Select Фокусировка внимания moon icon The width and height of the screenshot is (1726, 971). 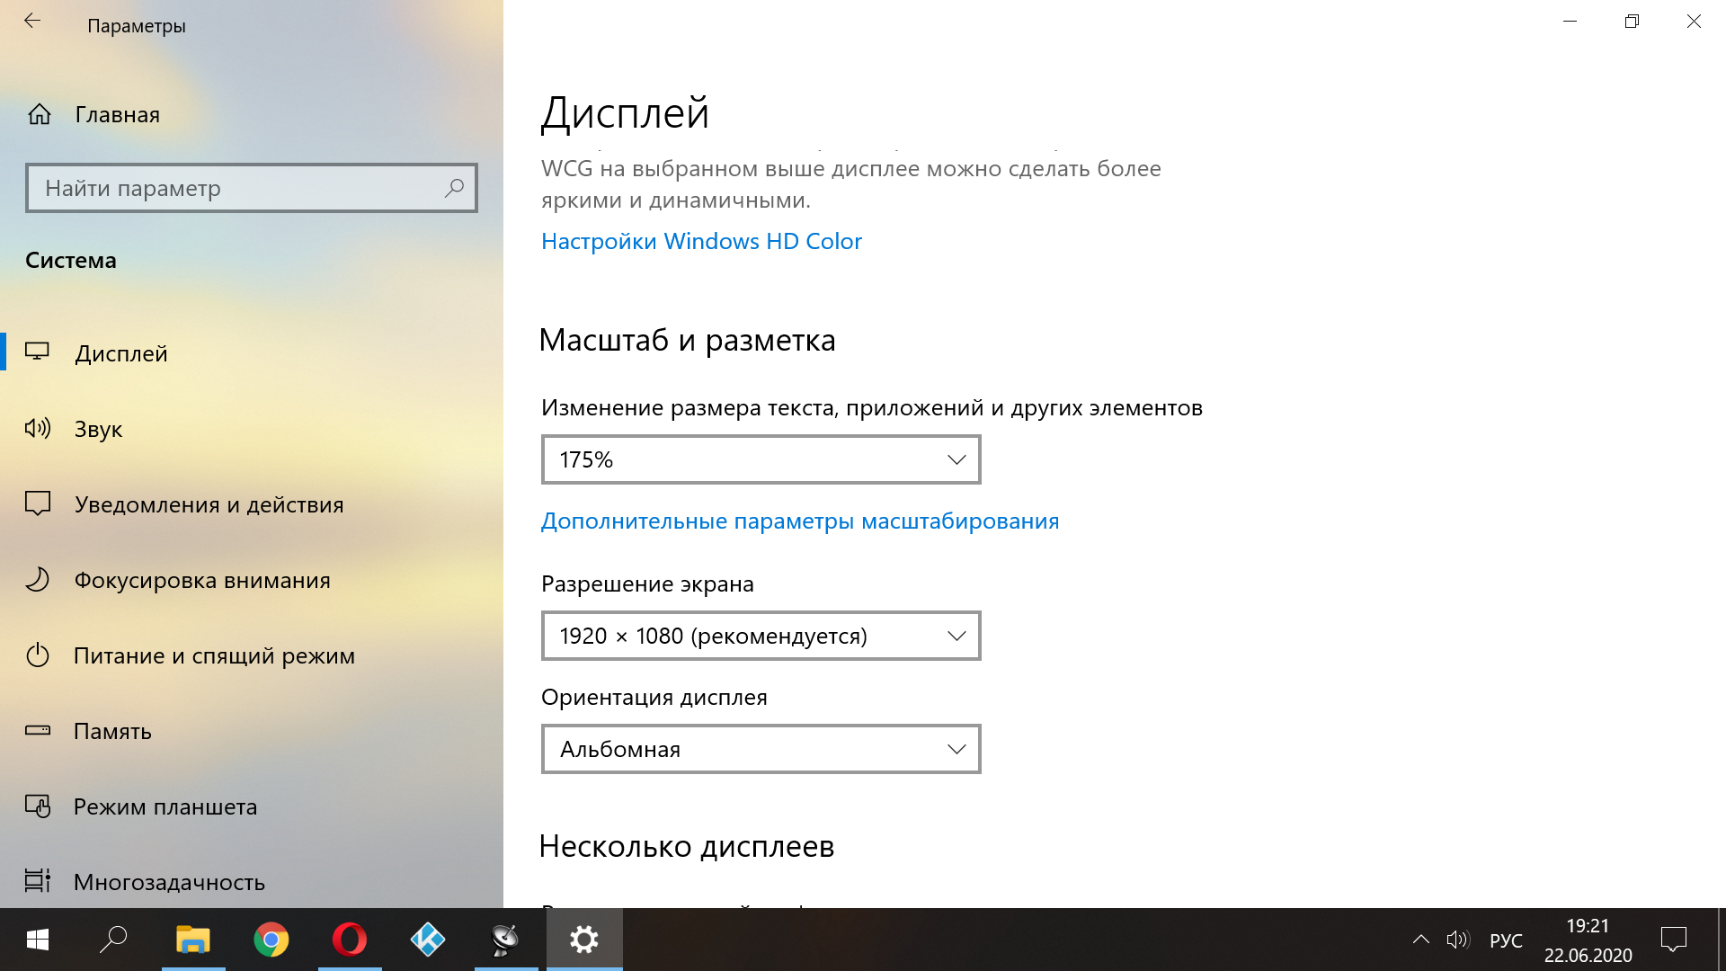coord(38,580)
